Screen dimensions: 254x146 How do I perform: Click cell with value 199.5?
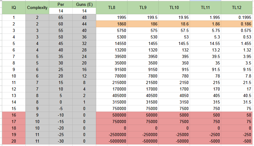143,18
